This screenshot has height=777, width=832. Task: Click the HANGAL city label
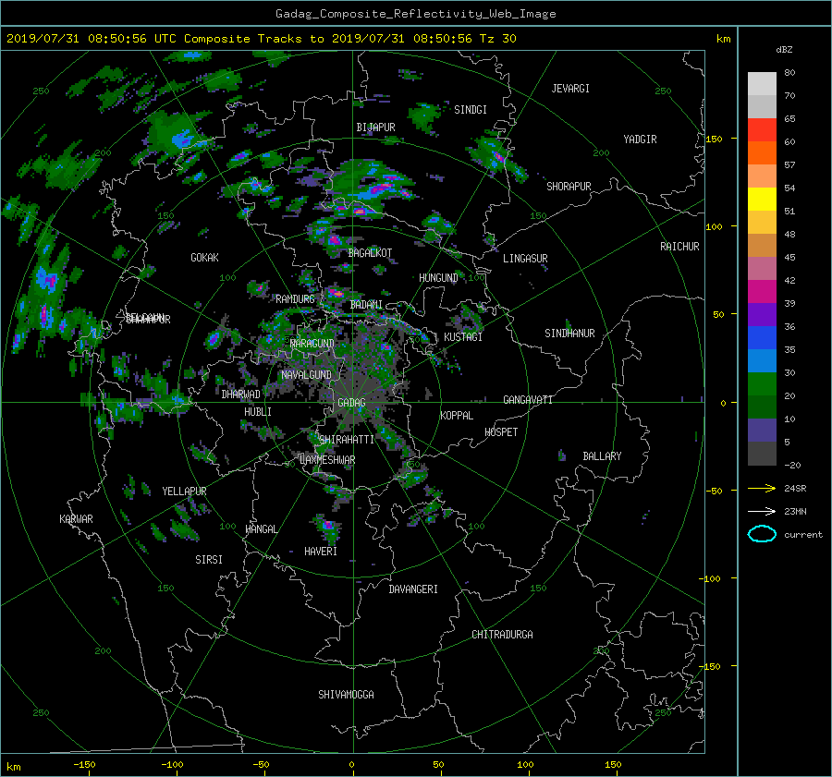pos(262,529)
